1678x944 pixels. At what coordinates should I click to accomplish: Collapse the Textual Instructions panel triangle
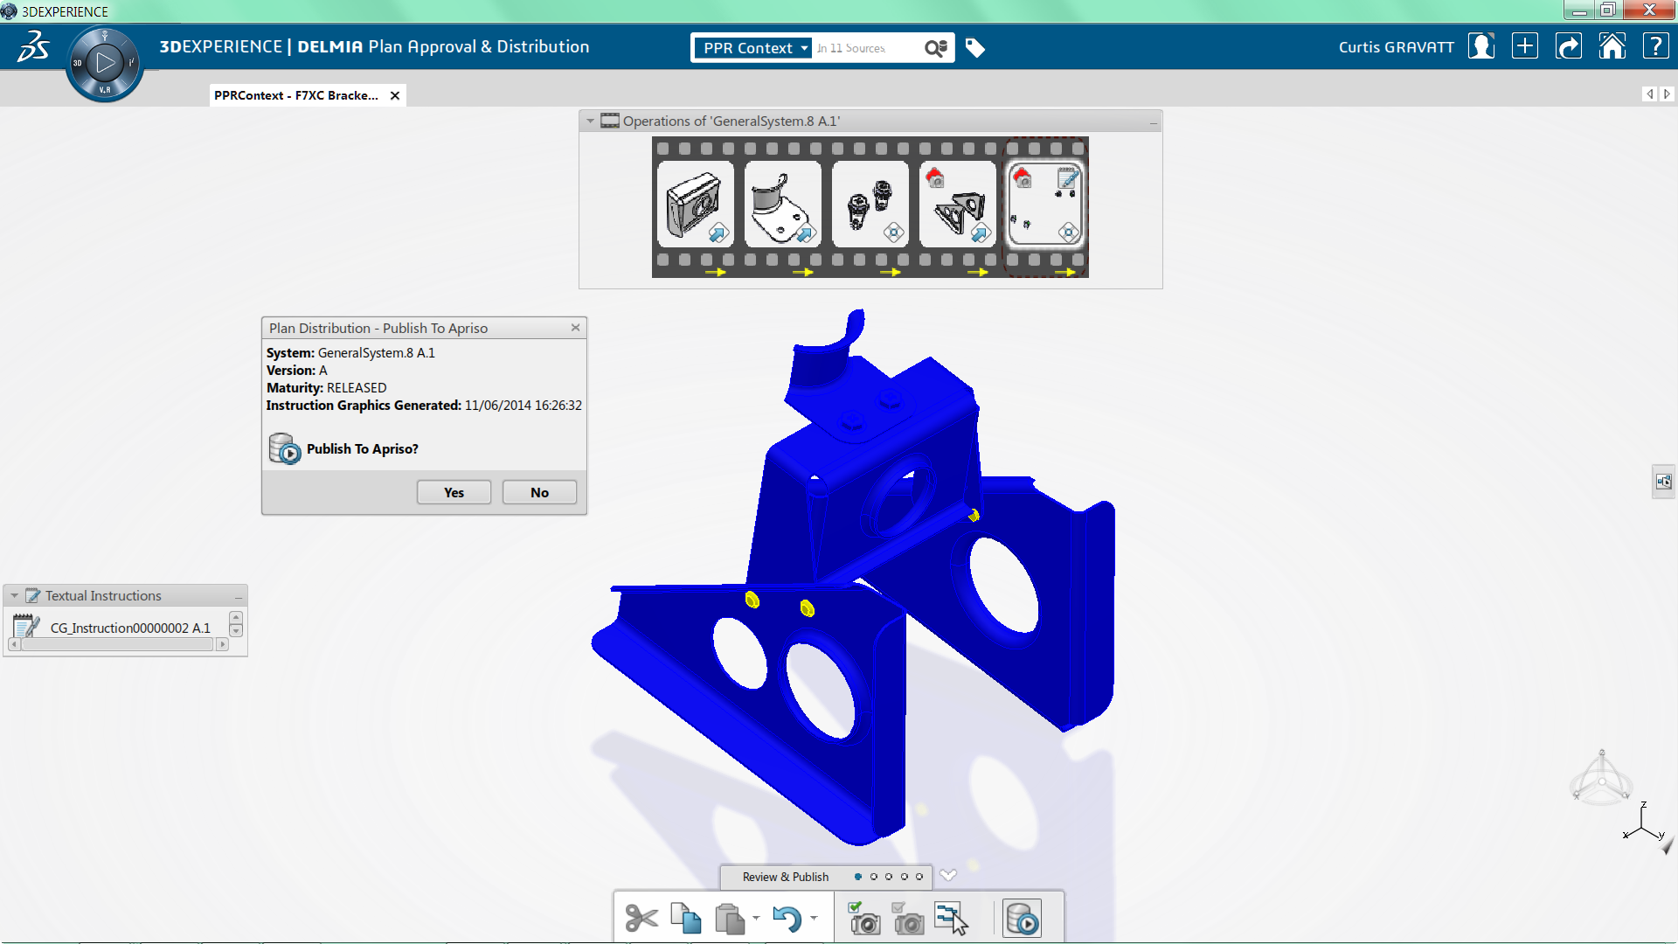(x=14, y=595)
